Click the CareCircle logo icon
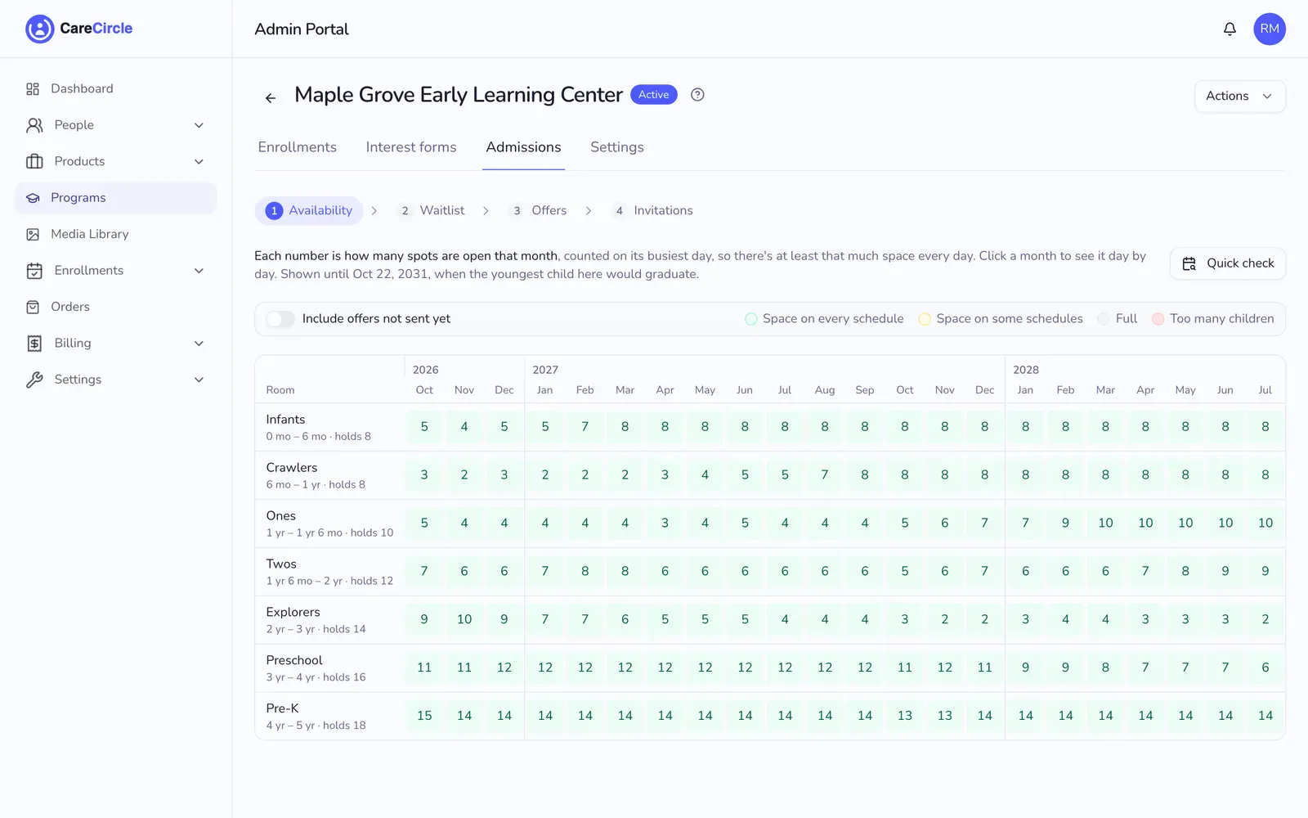1308x818 pixels. pyautogui.click(x=39, y=29)
